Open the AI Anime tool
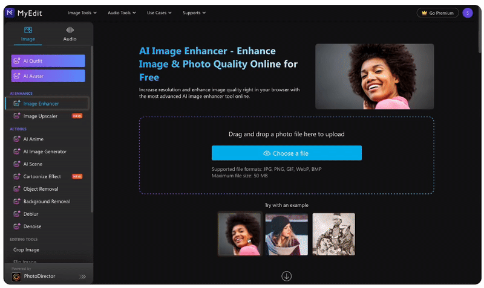 [x=33, y=139]
